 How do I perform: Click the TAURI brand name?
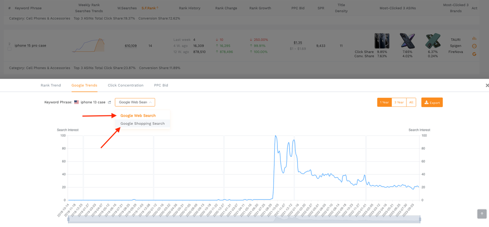(x=455, y=40)
